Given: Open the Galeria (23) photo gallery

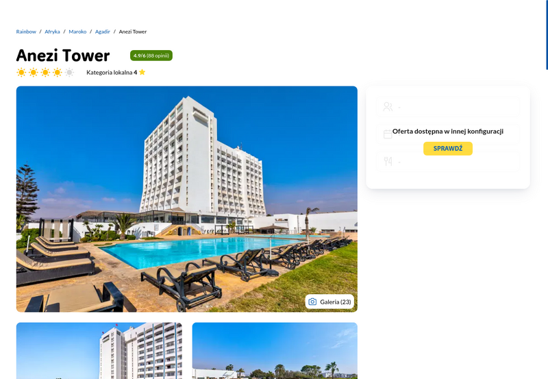Looking at the screenshot, I should click(329, 302).
